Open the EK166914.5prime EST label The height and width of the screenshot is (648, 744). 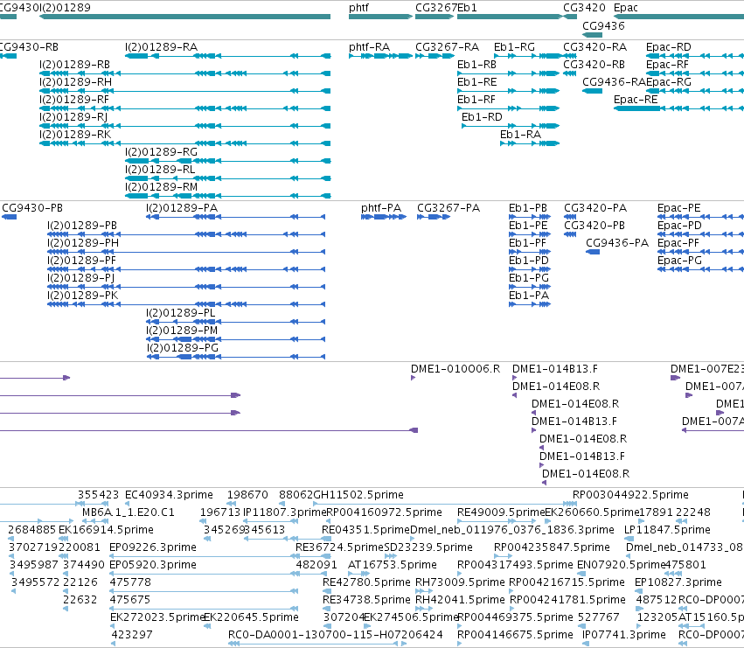pos(106,530)
